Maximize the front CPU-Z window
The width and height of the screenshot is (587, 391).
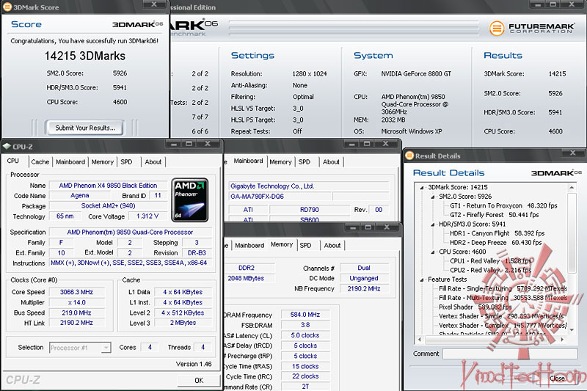189,144
